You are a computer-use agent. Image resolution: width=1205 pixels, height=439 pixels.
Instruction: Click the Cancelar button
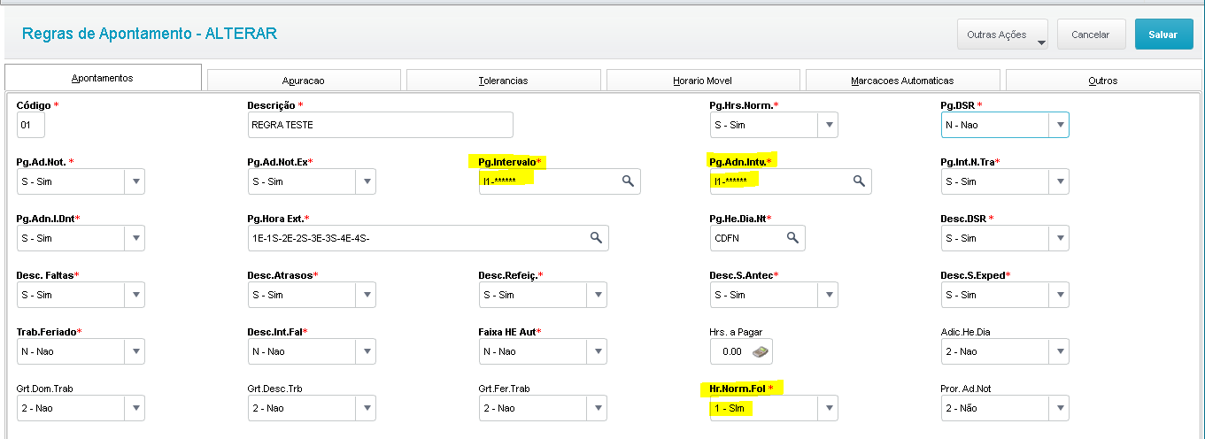coord(1091,35)
